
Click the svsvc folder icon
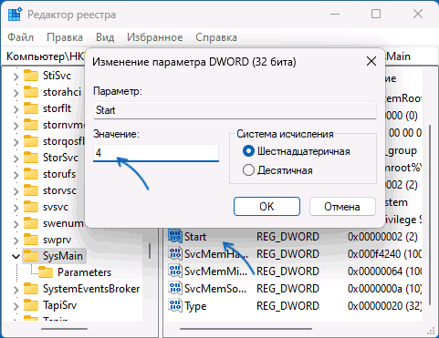tap(31, 207)
